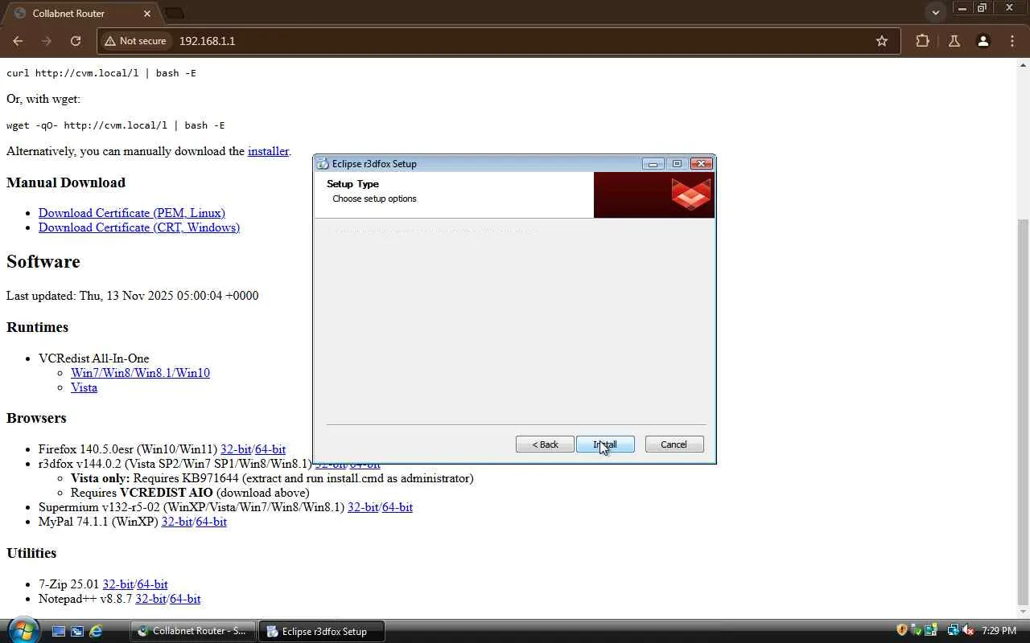Viewport: 1030px width, 643px height.
Task: Open the installer link
Action: pos(268,151)
